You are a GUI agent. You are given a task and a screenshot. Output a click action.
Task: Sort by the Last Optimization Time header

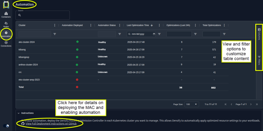pyautogui.click(x=138, y=25)
